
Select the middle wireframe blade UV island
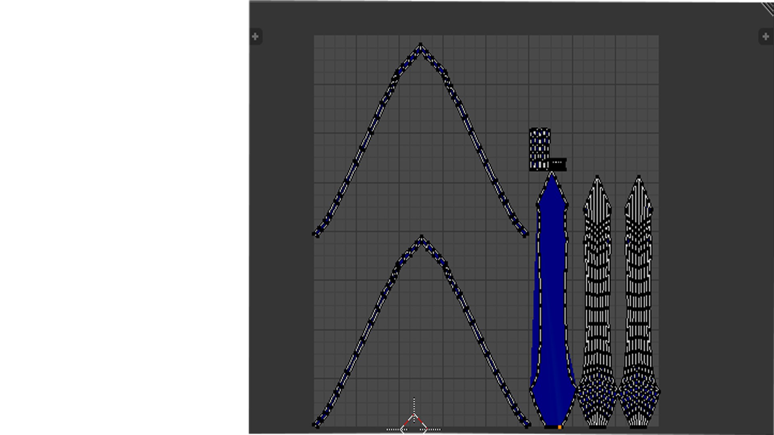coord(597,302)
